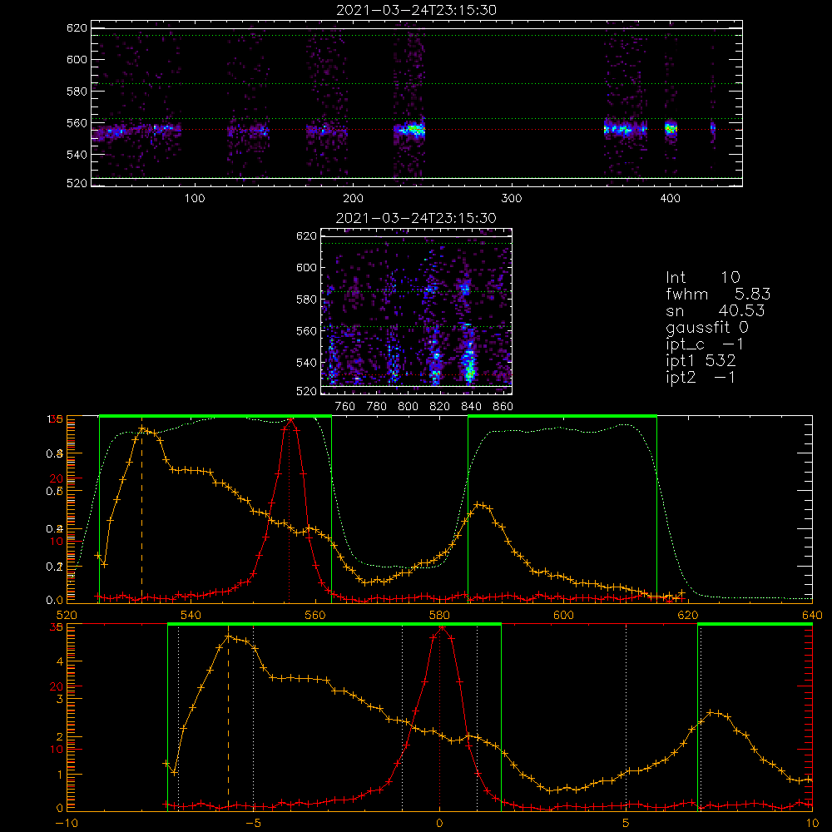Viewport: 832px width, 832px height.
Task: Click x-axis label 200 on the top spectrogram
Action: [353, 199]
